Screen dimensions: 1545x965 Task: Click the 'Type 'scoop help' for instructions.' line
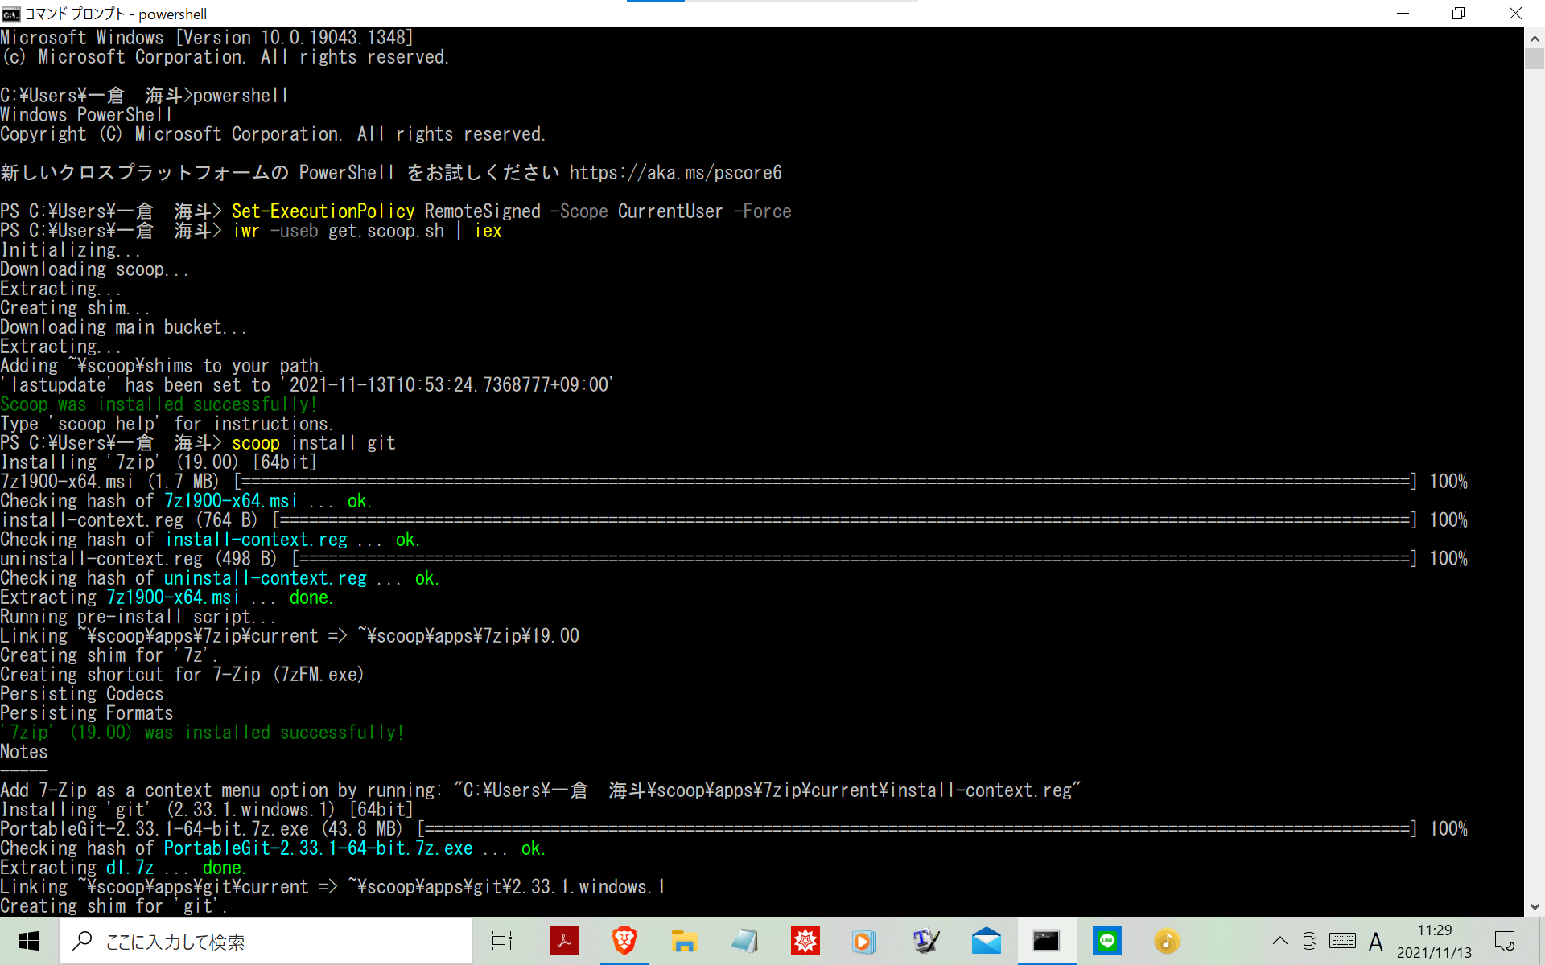pos(167,424)
